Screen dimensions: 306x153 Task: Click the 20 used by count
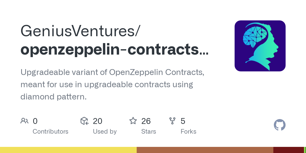coord(98,121)
